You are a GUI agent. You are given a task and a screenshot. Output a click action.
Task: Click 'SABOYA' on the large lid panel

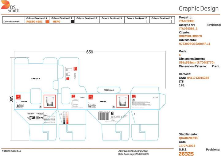[x=36, y=79]
